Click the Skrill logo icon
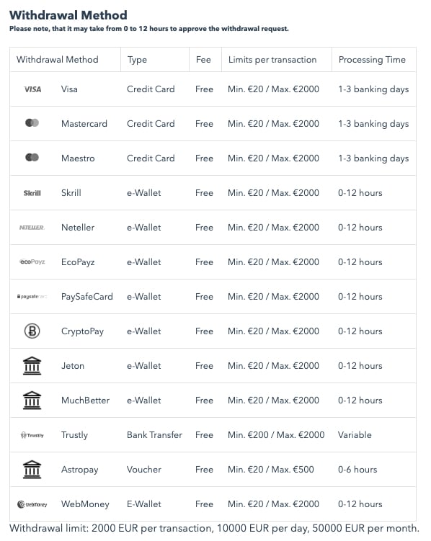Screen dimensions: 431x541 click(32, 193)
